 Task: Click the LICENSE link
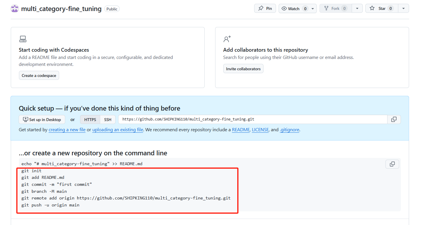click(260, 130)
